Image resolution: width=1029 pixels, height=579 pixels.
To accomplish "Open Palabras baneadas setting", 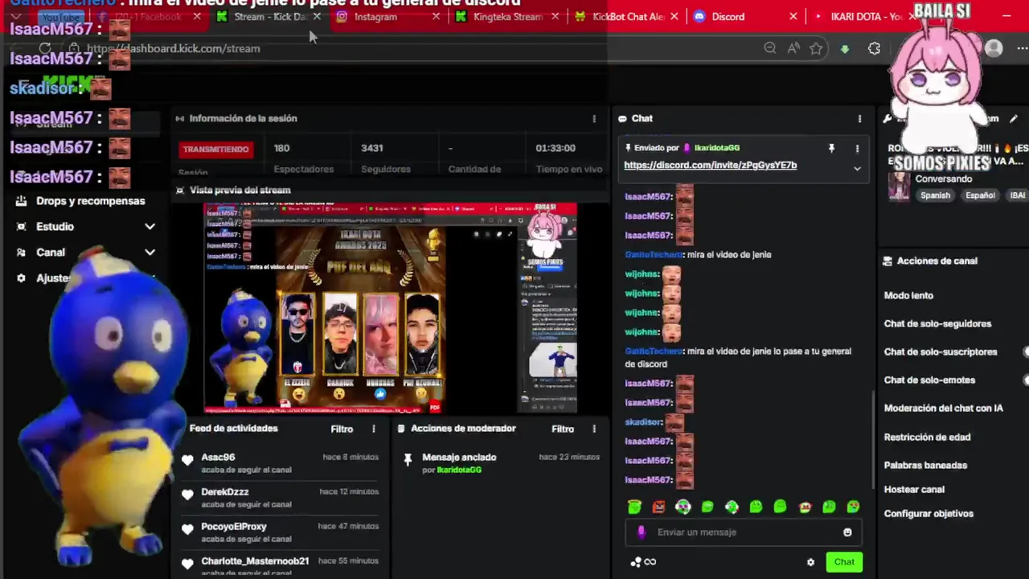I will click(925, 465).
